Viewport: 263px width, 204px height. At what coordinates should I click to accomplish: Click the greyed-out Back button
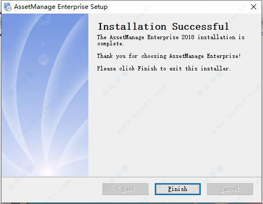click(125, 189)
